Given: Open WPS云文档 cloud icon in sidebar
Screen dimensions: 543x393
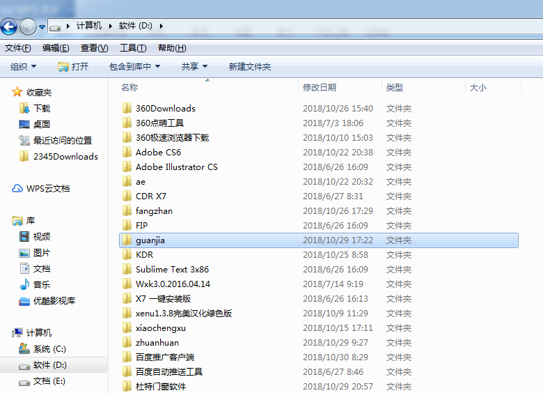Looking at the screenshot, I should tap(17, 189).
